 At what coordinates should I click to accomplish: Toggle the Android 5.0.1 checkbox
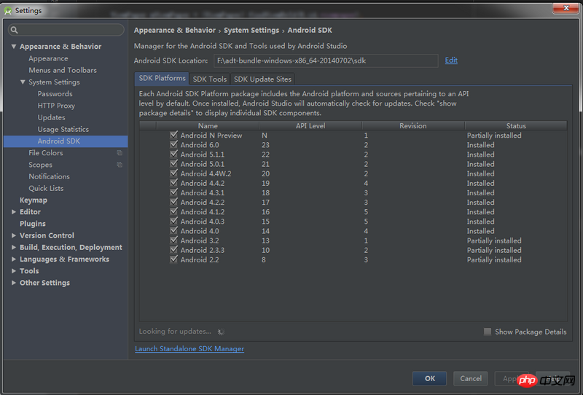173,164
